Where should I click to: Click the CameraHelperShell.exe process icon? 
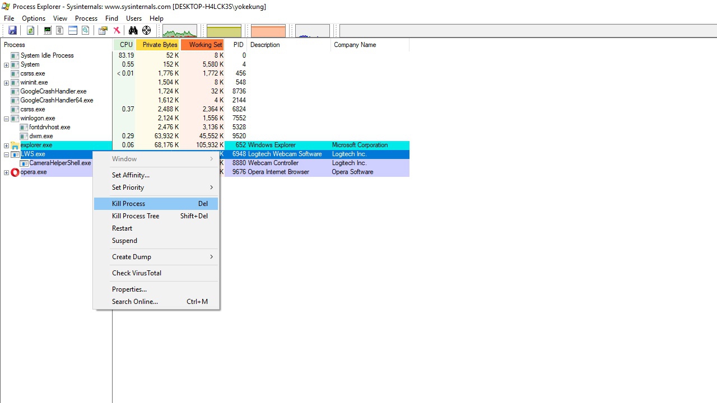pos(24,163)
